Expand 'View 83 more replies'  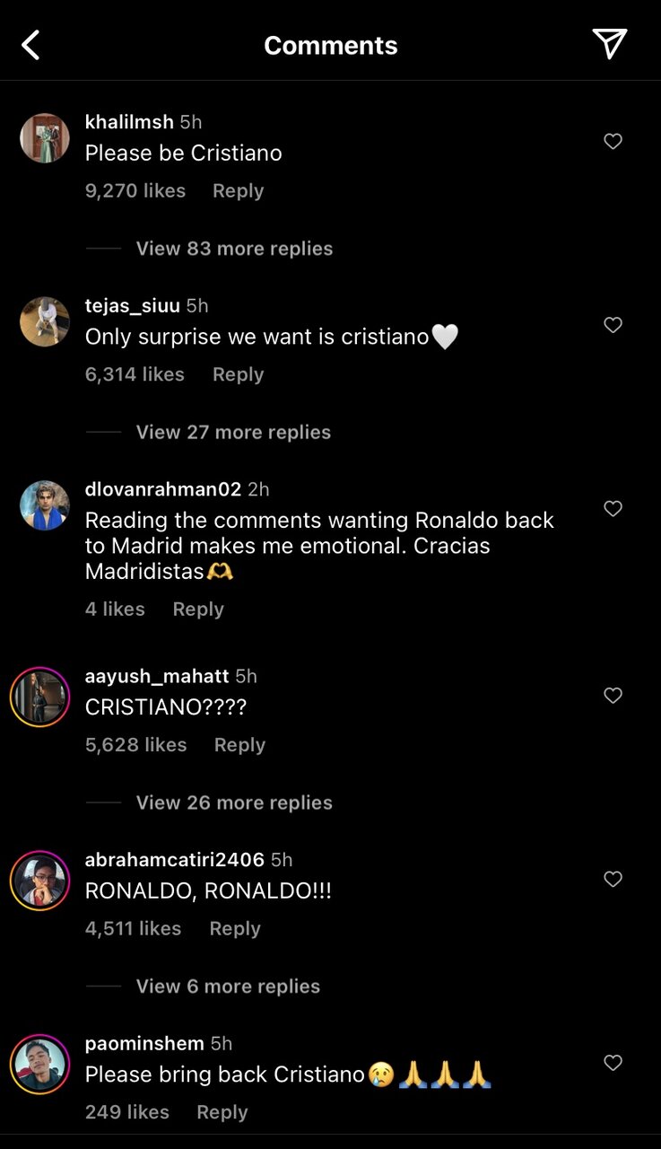(234, 249)
